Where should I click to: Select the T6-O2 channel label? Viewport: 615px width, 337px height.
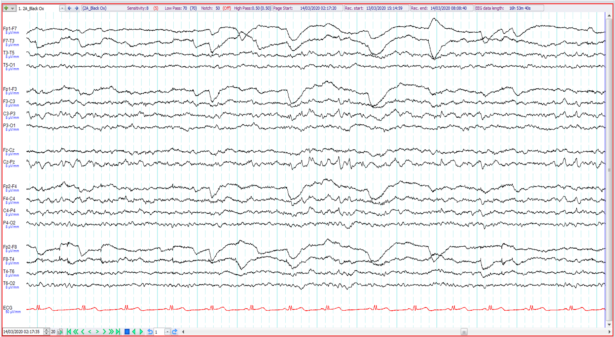tap(9, 283)
